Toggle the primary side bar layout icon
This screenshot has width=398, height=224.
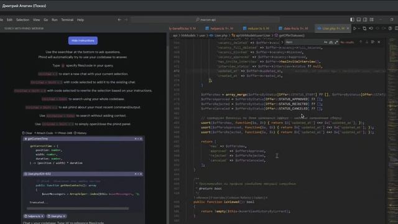(x=352, y=19)
